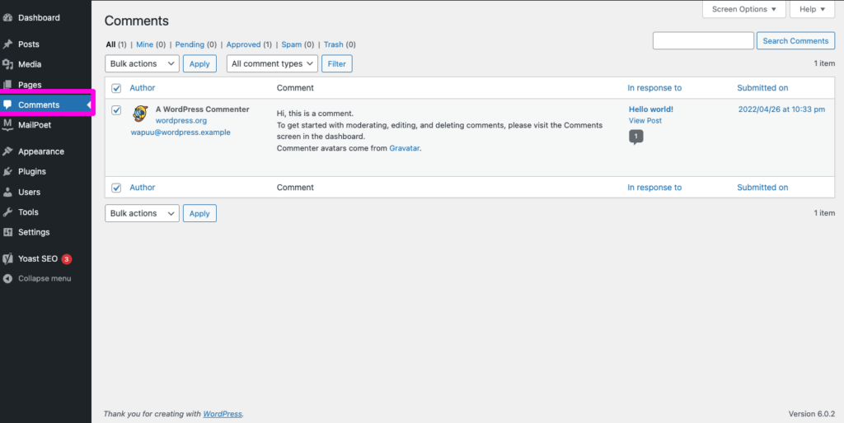Image resolution: width=844 pixels, height=423 pixels.
Task: Click the bottom Apply button
Action: 199,213
